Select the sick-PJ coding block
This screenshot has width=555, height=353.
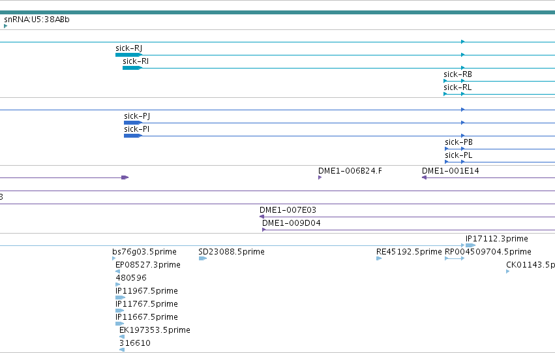[x=133, y=123]
